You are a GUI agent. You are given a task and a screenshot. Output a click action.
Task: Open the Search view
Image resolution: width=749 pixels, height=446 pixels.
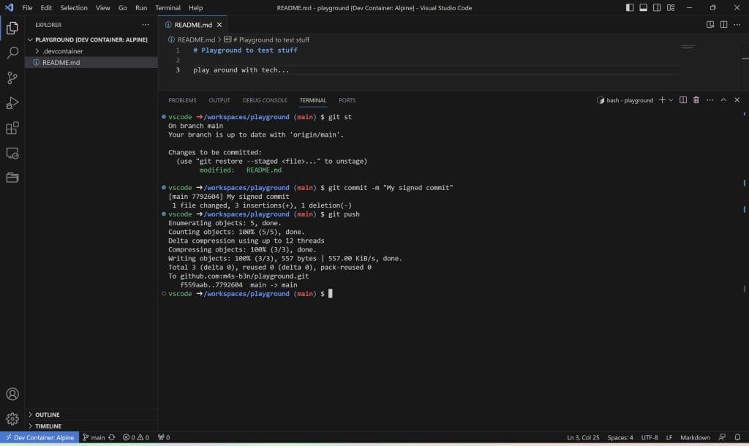(x=11, y=52)
